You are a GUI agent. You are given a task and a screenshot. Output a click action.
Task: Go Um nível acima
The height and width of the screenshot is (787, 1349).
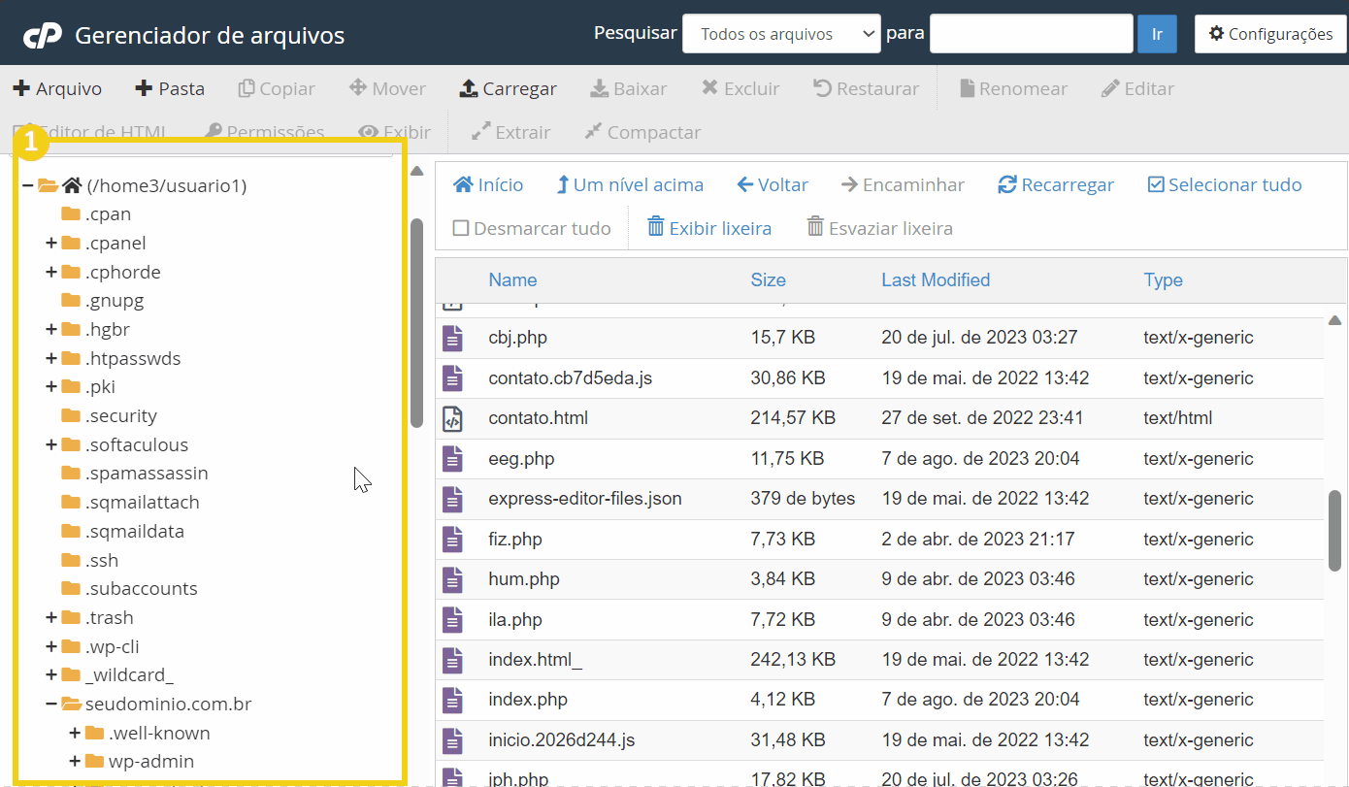(630, 184)
